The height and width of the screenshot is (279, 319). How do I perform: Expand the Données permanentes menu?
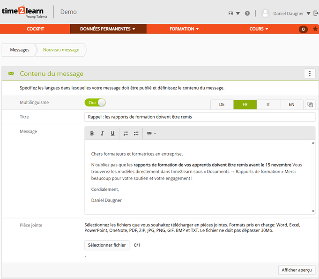pyautogui.click(x=108, y=29)
